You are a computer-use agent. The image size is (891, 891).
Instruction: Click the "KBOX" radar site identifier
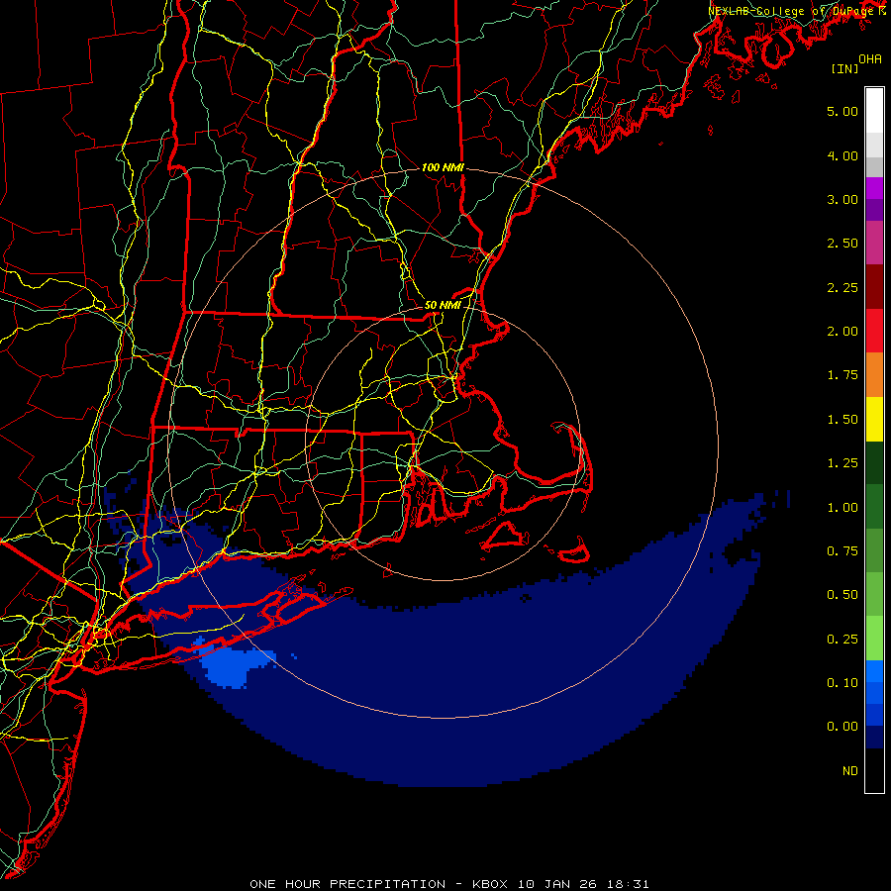(x=491, y=884)
